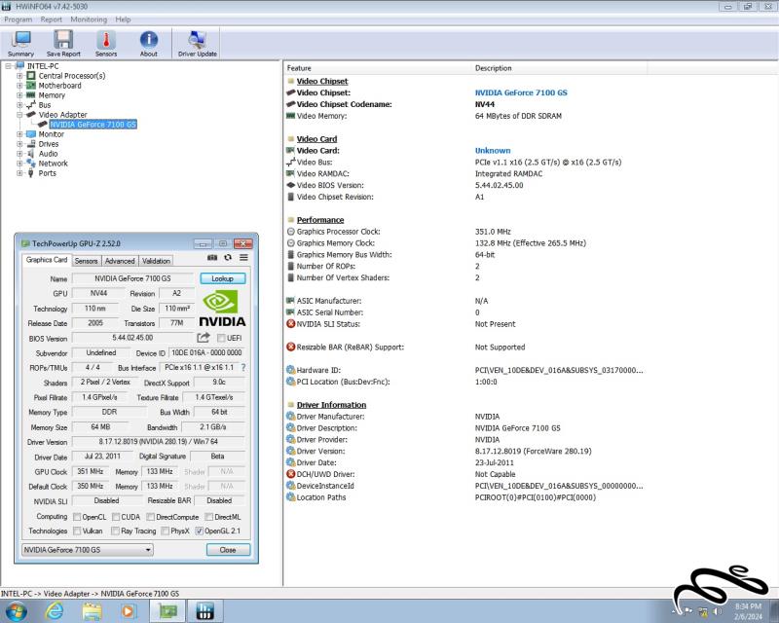Image resolution: width=779 pixels, height=623 pixels.
Task: Select the Network tree item
Action: (54, 164)
